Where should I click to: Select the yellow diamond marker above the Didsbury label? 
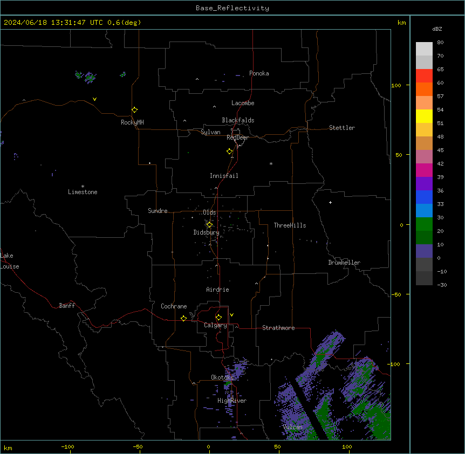tap(209, 225)
